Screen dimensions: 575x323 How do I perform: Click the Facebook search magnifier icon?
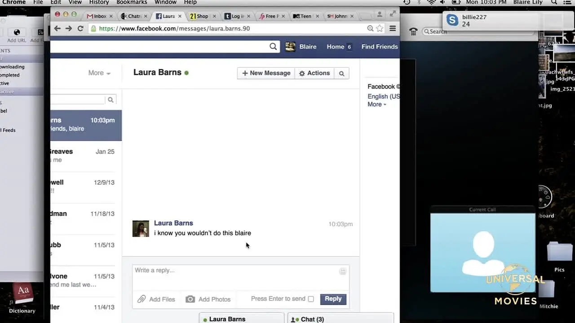click(x=273, y=47)
